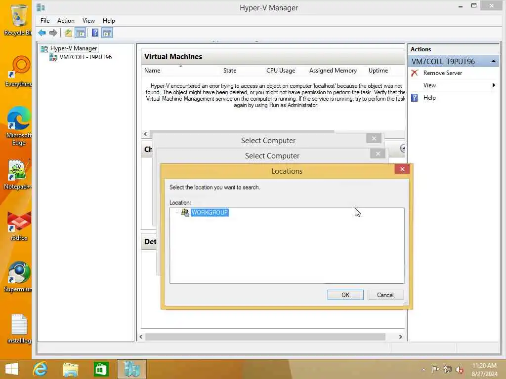Open the View menu

click(x=88, y=21)
